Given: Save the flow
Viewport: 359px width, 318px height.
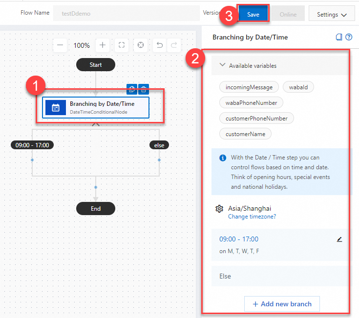Looking at the screenshot, I should tap(253, 14).
